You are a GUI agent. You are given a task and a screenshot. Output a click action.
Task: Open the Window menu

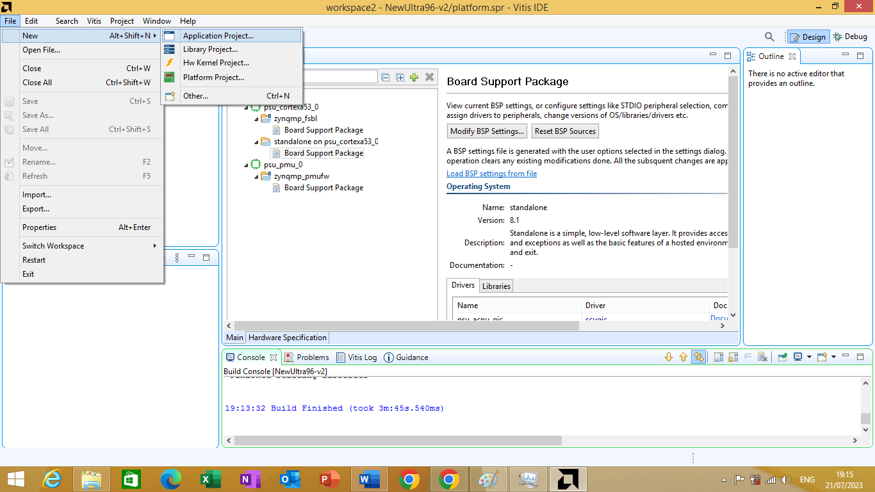(x=157, y=21)
